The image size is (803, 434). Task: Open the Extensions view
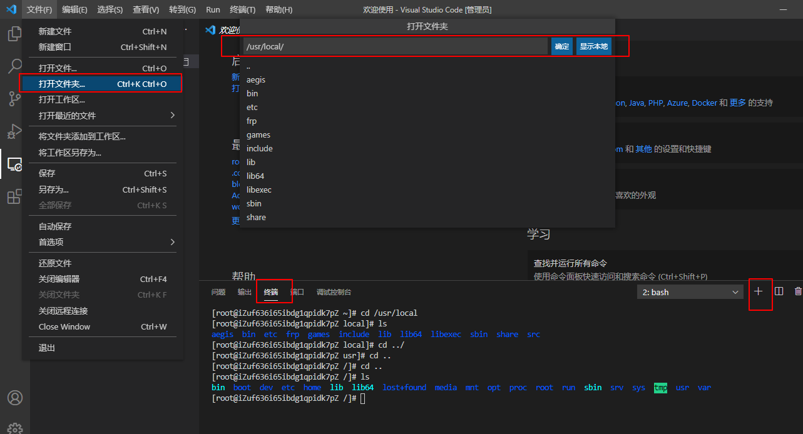[x=14, y=197]
